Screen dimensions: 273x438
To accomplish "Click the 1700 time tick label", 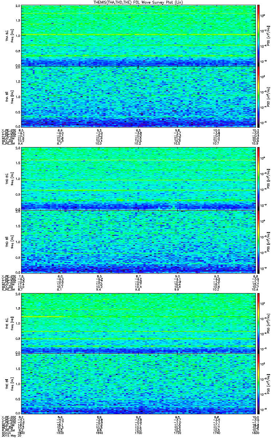I will pos(138,433).
